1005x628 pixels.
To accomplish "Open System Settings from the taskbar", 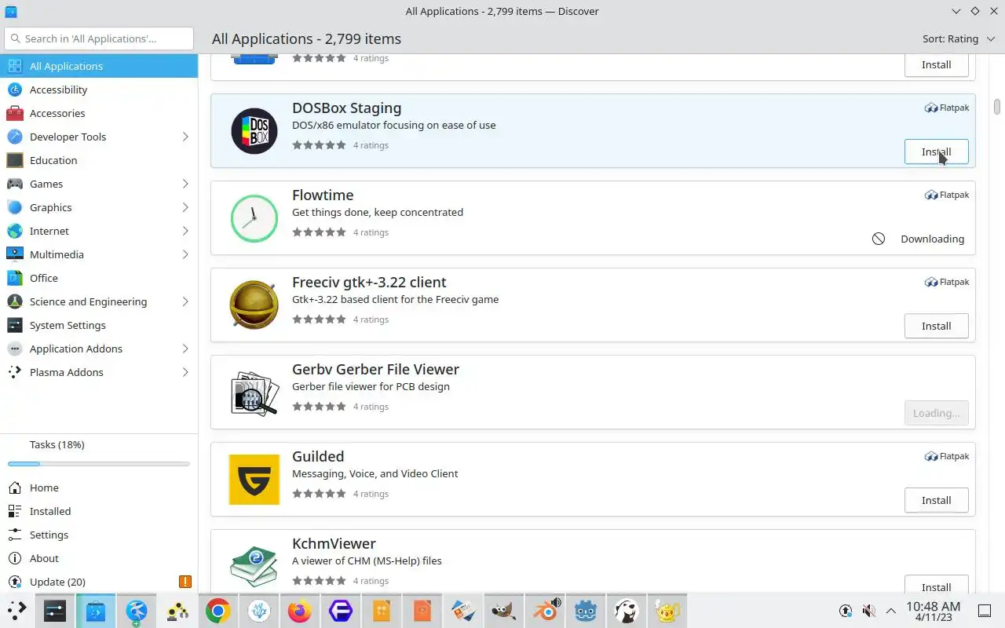I will click(55, 610).
